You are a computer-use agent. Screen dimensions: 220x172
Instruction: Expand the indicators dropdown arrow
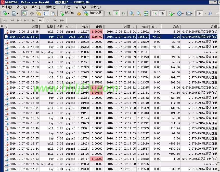tap(174, 13)
